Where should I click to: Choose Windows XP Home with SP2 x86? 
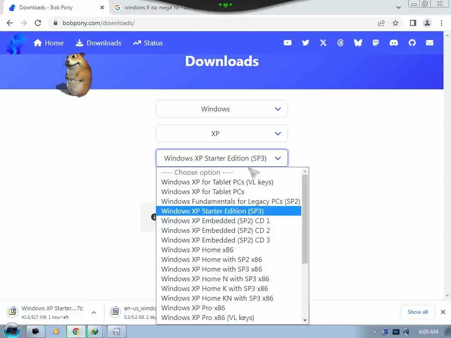[x=229, y=260]
